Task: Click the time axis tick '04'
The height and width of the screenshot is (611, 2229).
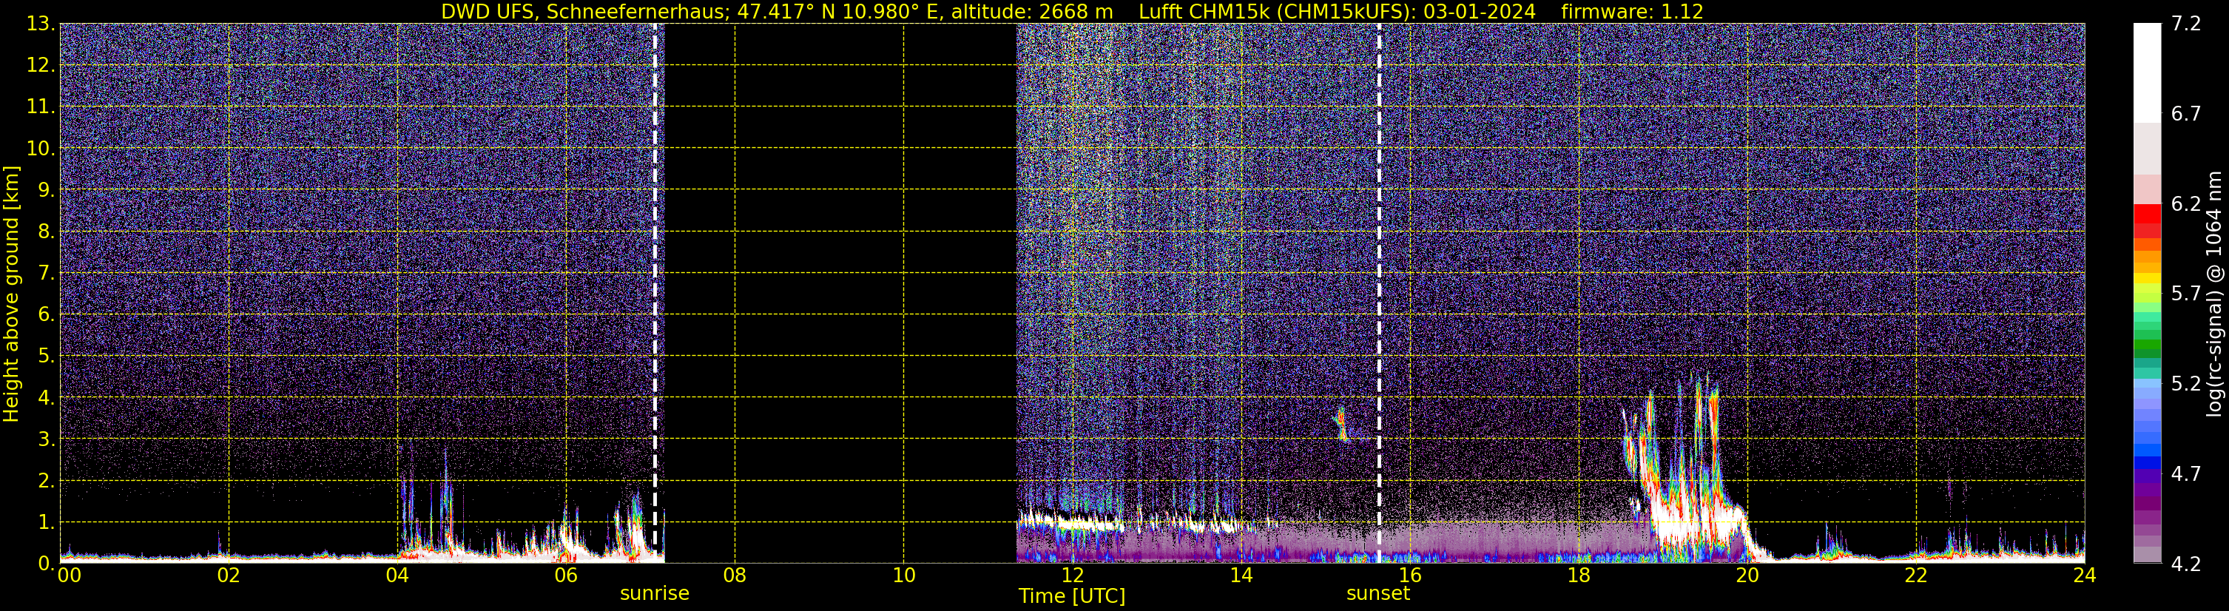Action: 397,575
